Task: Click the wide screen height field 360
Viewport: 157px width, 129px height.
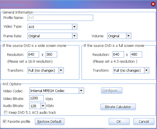Action: [x=51, y=54]
